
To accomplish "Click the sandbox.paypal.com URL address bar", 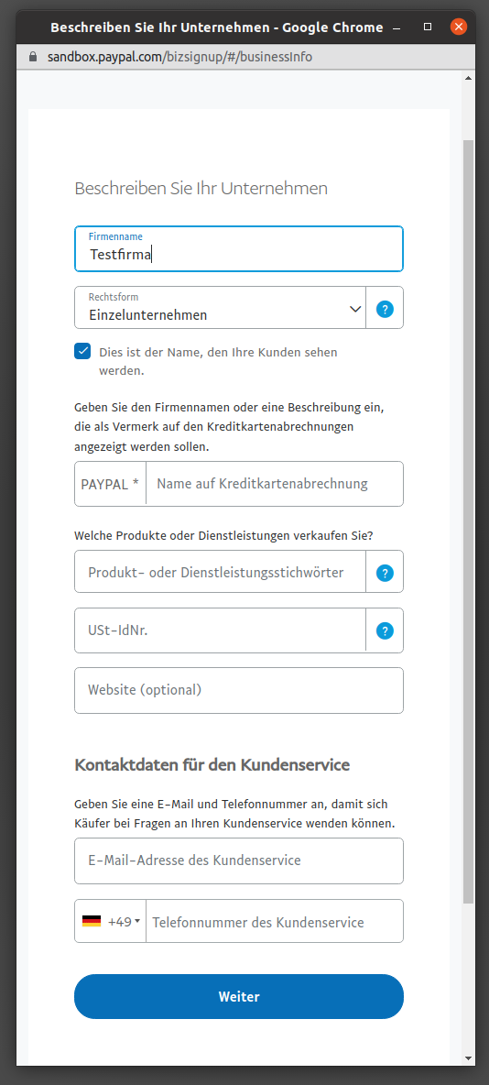I will click(179, 57).
